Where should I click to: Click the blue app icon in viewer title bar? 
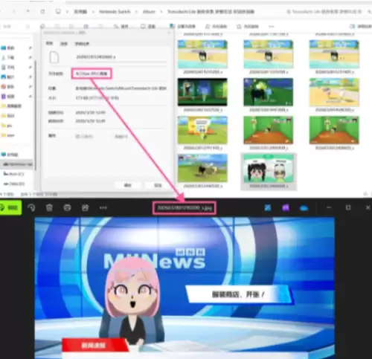268,207
